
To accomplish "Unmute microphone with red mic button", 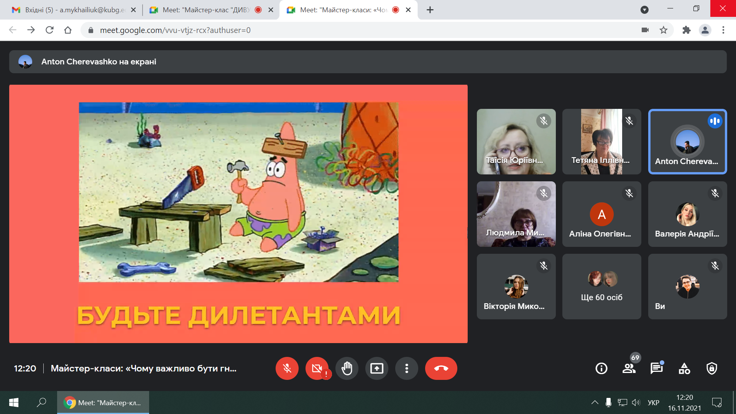I will click(x=287, y=368).
